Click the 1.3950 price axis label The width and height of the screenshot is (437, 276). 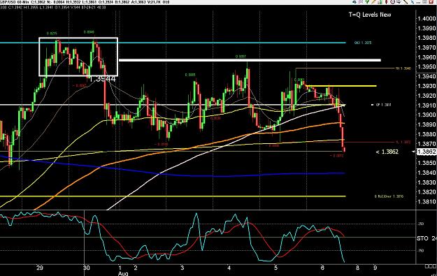point(427,67)
